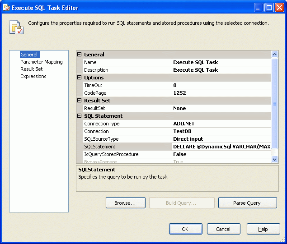Click the task configuration icon beside description
Viewport: 287px width, 244px height.
16,27
